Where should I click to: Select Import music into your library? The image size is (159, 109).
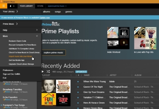point(20,56)
